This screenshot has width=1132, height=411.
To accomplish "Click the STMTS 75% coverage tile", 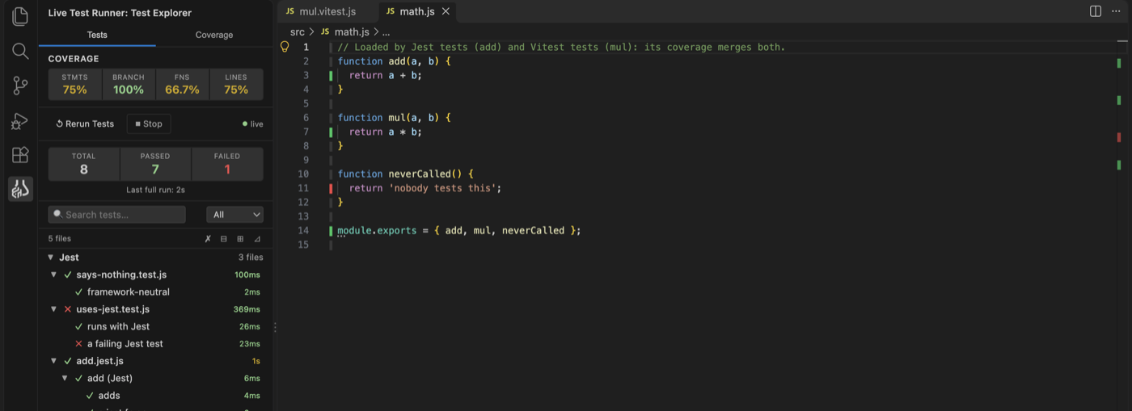I will (x=75, y=84).
